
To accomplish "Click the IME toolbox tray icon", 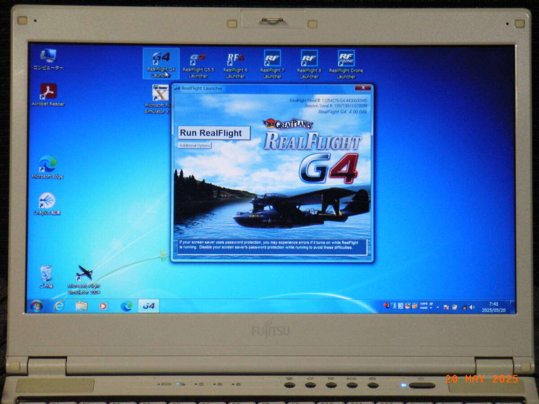I will [415, 306].
